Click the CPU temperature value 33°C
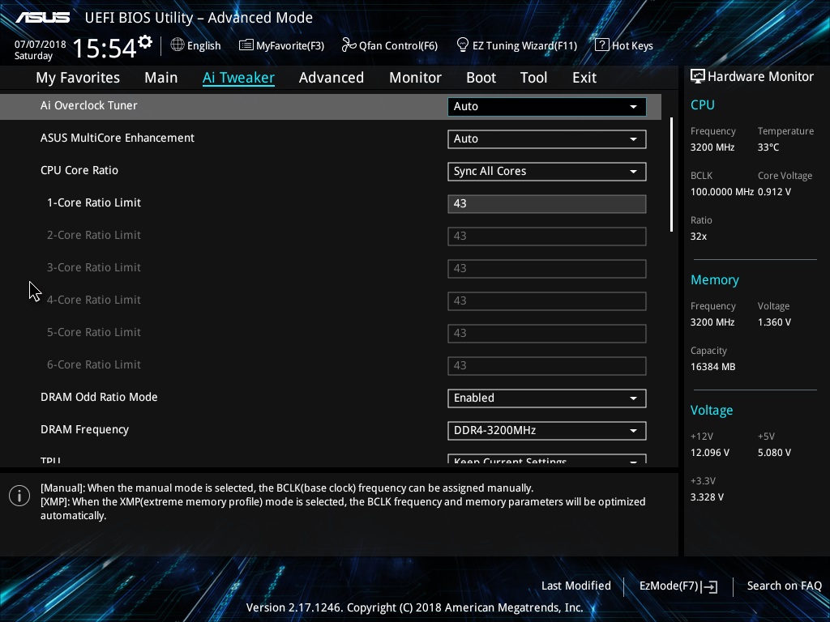This screenshot has width=830, height=622. [x=768, y=147]
